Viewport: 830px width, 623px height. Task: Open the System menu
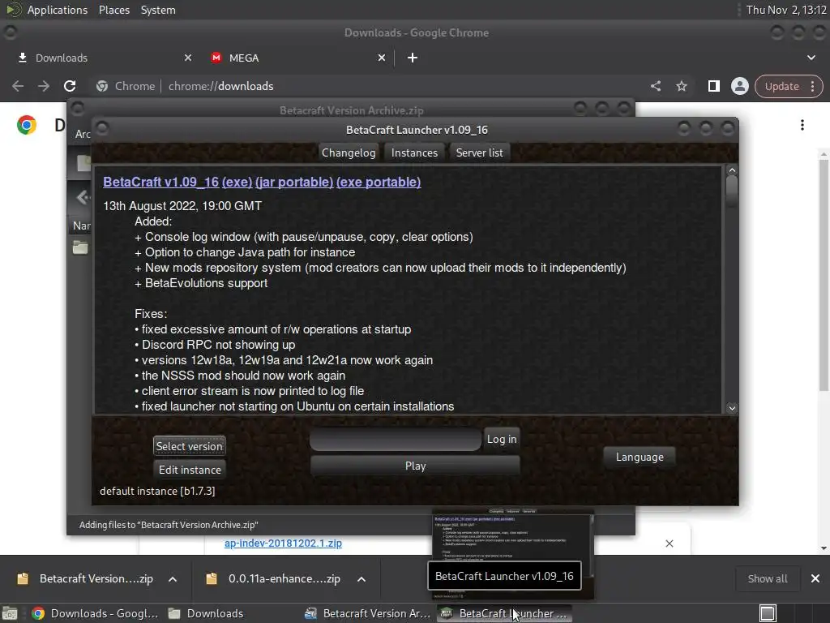point(158,10)
